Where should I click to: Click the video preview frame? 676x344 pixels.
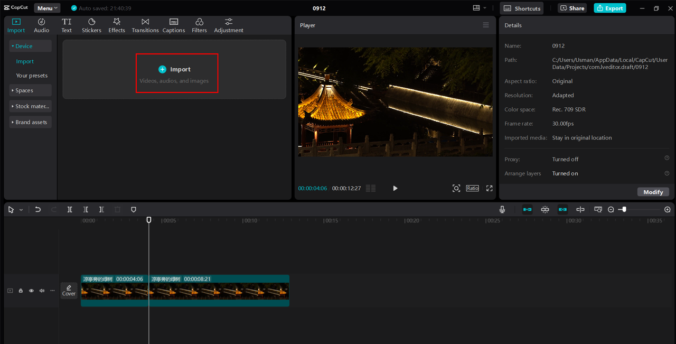click(395, 102)
